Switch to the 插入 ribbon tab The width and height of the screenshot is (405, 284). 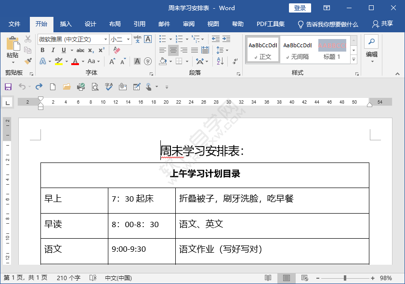[x=65, y=24]
